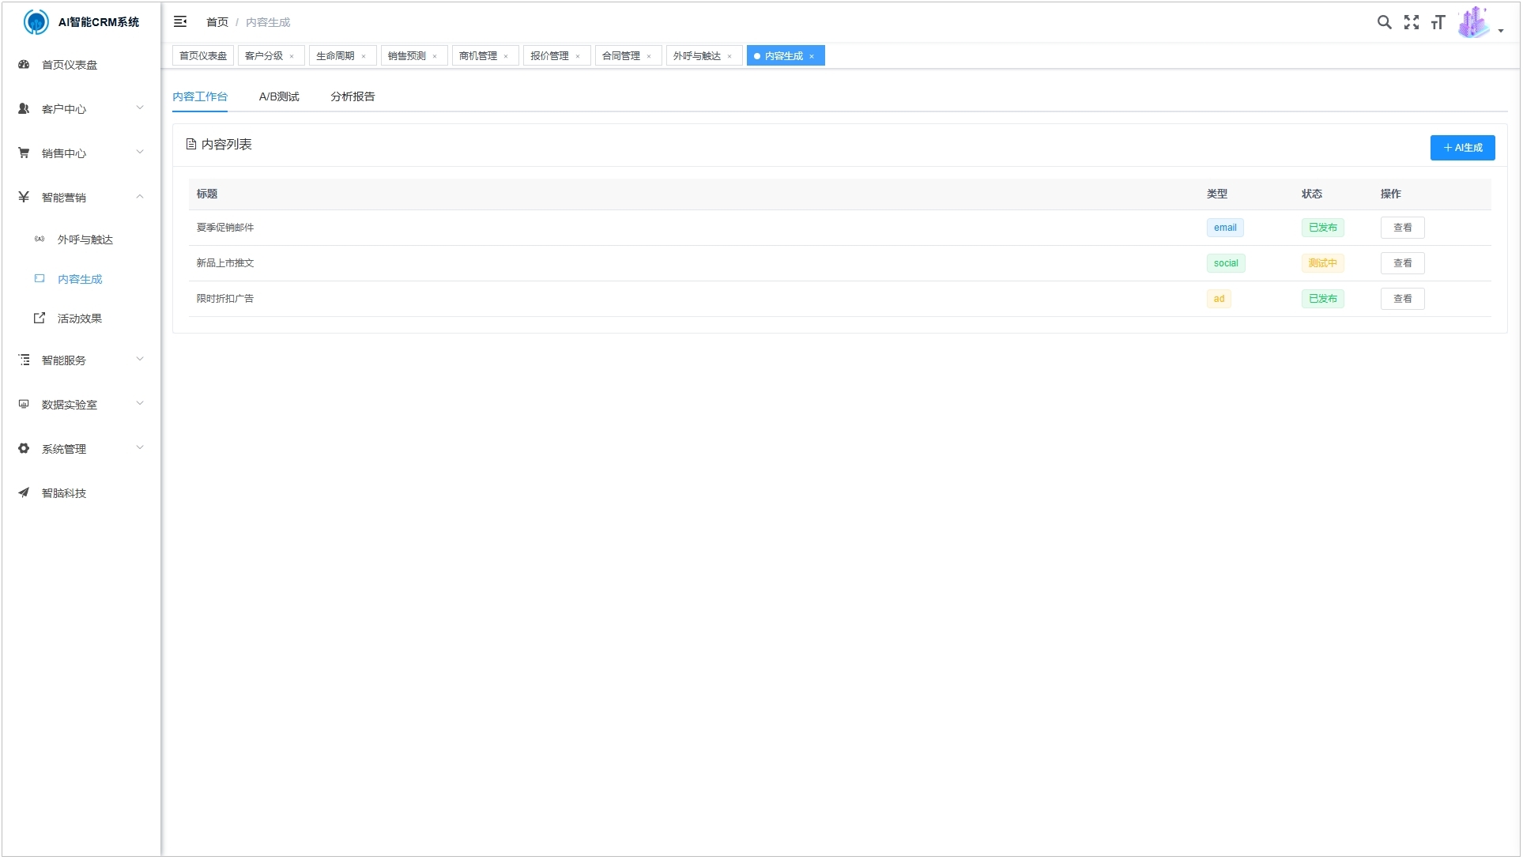Close the active 内容生成 tab

812,56
